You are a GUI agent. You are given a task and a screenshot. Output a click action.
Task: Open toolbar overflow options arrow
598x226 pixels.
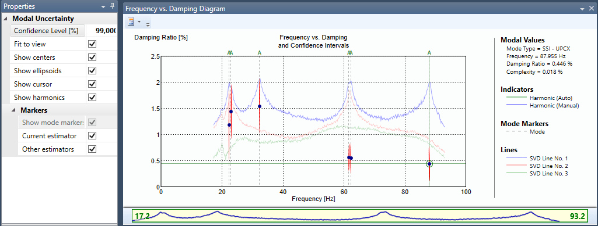click(148, 24)
